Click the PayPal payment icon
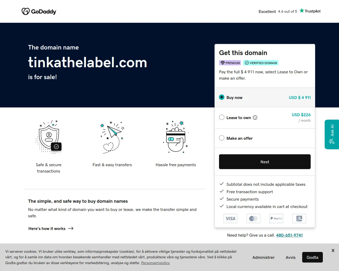 click(x=276, y=219)
